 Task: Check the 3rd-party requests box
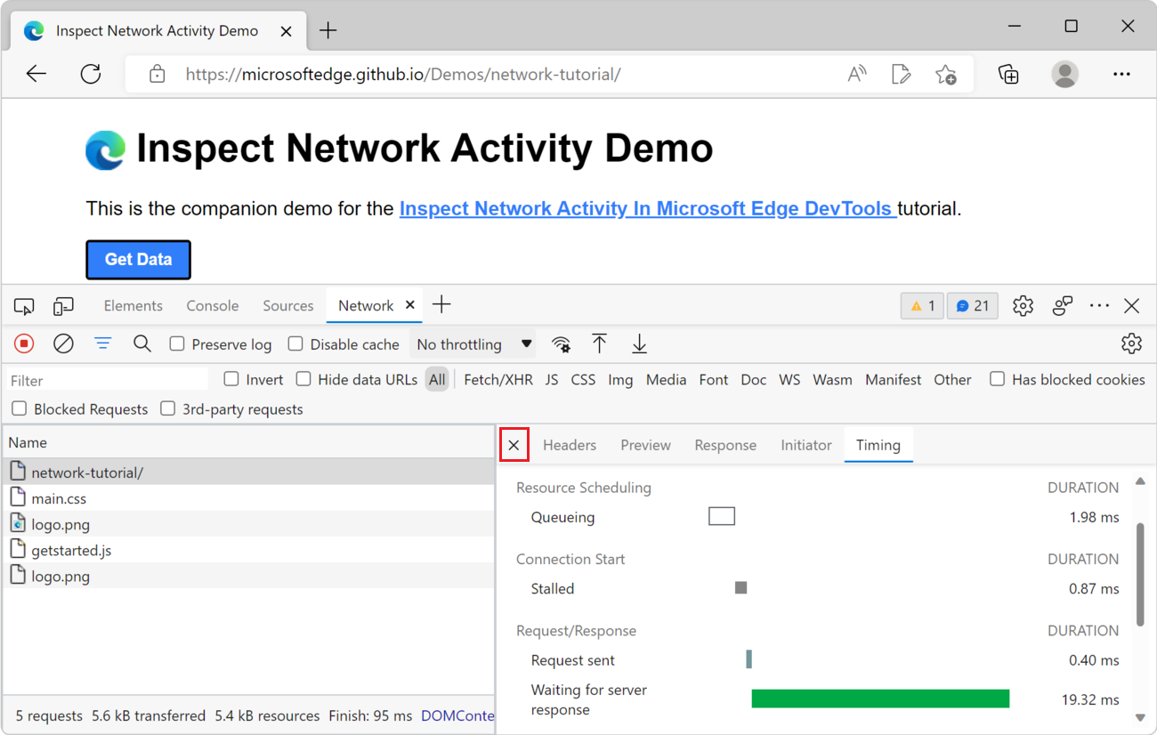tap(167, 408)
